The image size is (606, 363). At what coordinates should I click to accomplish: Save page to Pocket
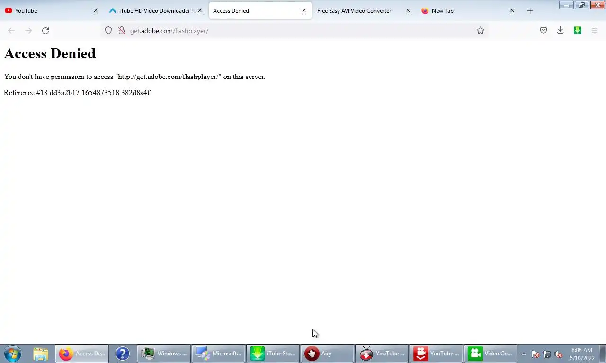point(544,31)
